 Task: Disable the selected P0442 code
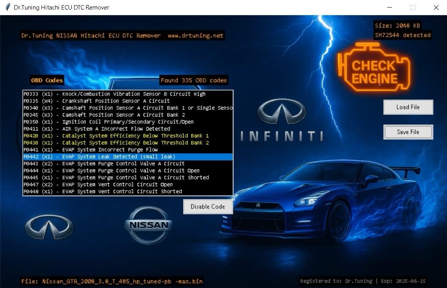tap(208, 206)
